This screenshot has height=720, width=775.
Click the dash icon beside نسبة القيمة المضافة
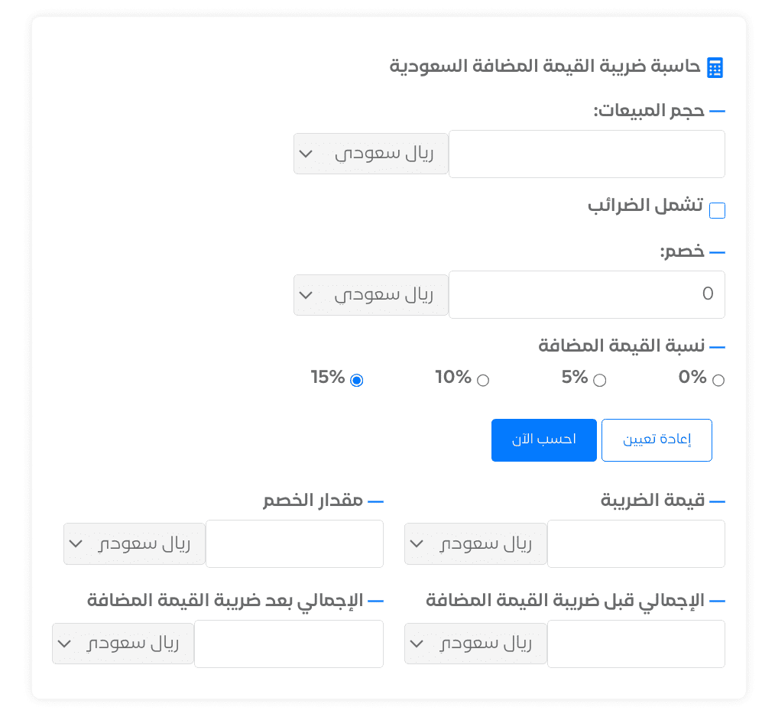717,345
